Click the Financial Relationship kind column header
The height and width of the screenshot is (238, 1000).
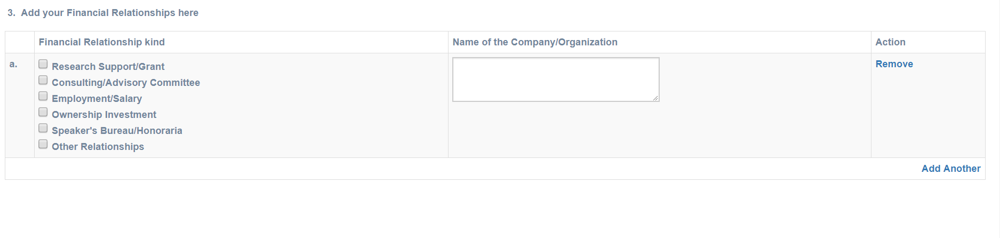click(101, 42)
